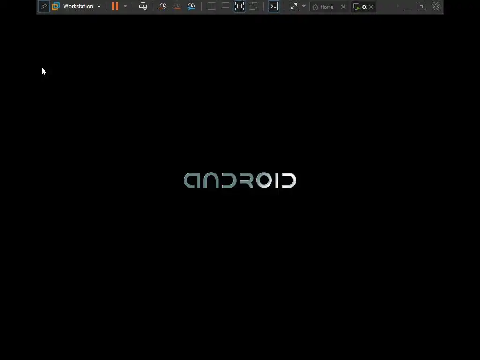Send Ctrl+Alt+Del to the virtual machine
480x360 pixels.
[143, 6]
